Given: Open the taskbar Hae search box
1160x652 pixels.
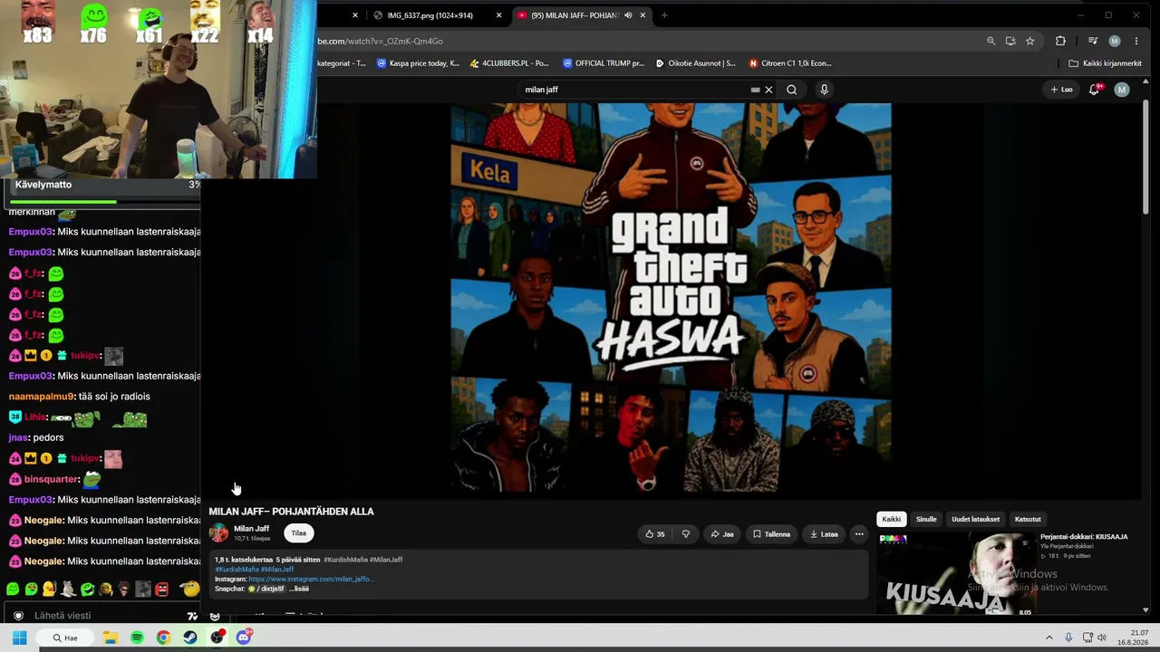Looking at the screenshot, I should pyautogui.click(x=65, y=638).
